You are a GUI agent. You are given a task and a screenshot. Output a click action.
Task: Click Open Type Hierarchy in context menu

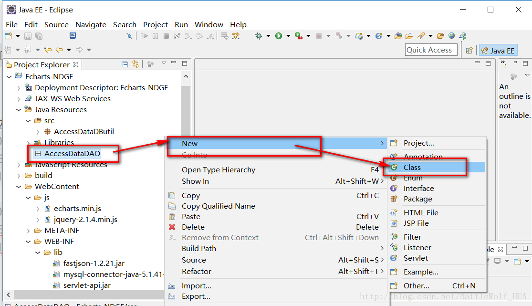coord(276,169)
